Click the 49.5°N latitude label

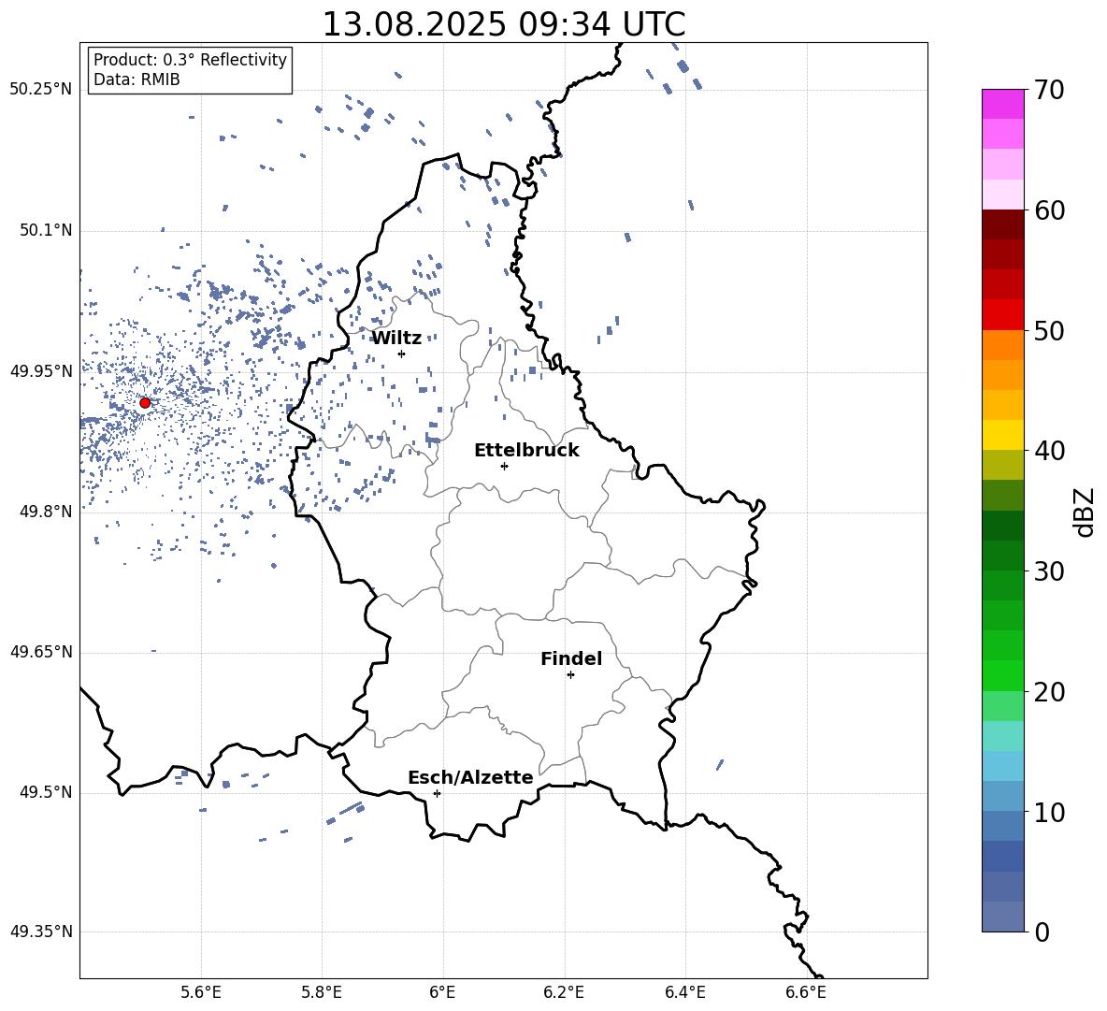click(x=46, y=792)
